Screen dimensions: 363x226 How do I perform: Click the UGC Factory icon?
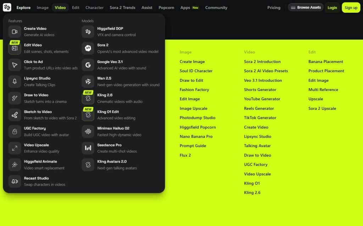(15, 131)
